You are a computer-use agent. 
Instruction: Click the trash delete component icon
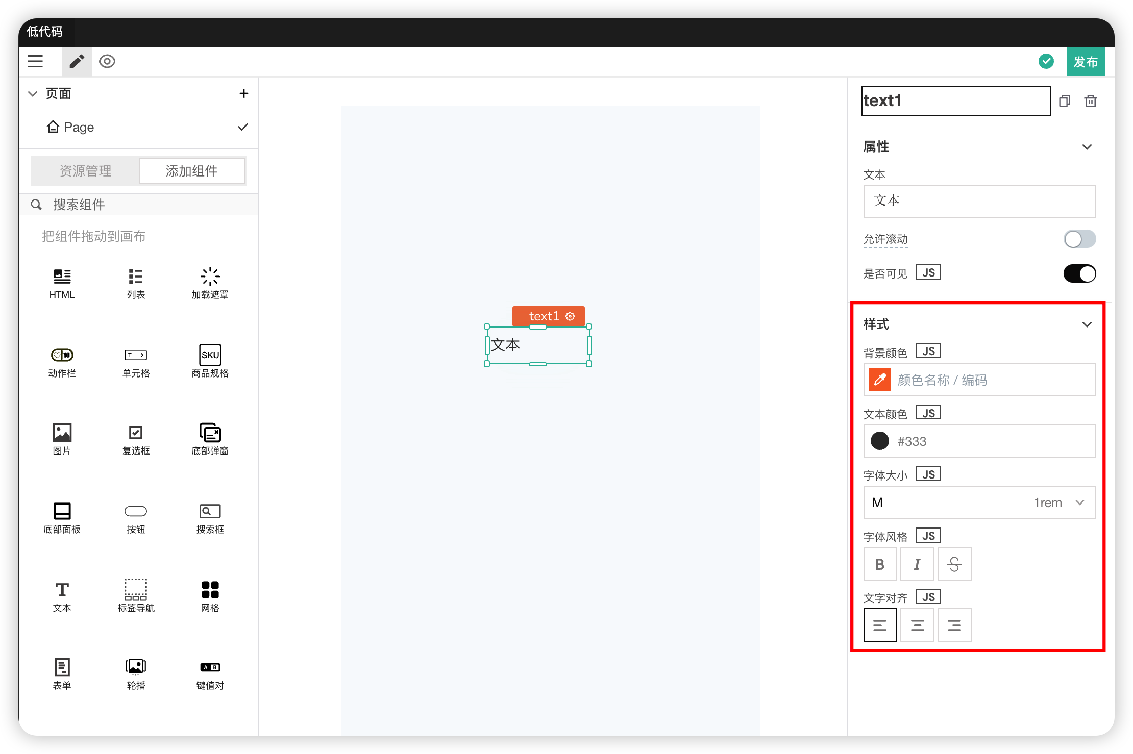1090,101
